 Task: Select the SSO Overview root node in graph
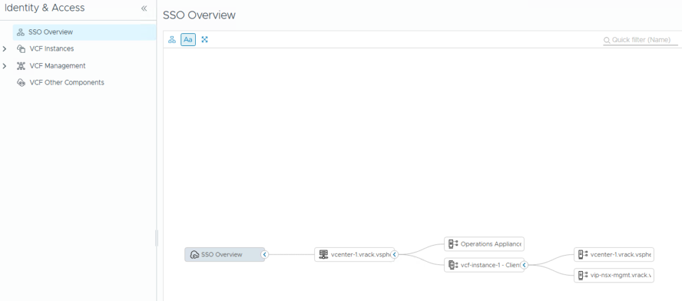click(222, 254)
